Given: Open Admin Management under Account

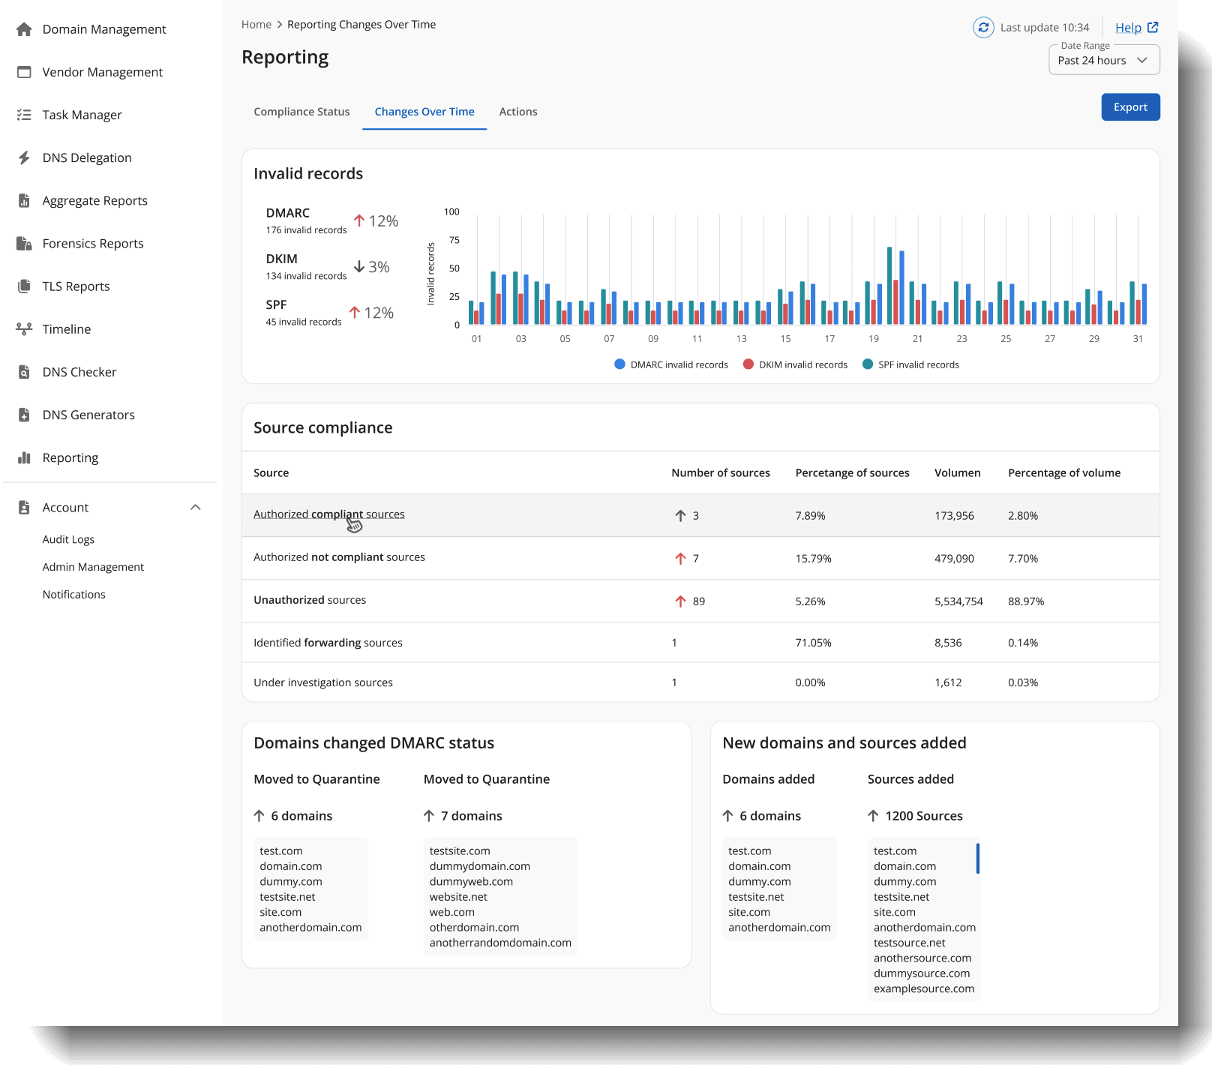Looking at the screenshot, I should click(93, 567).
